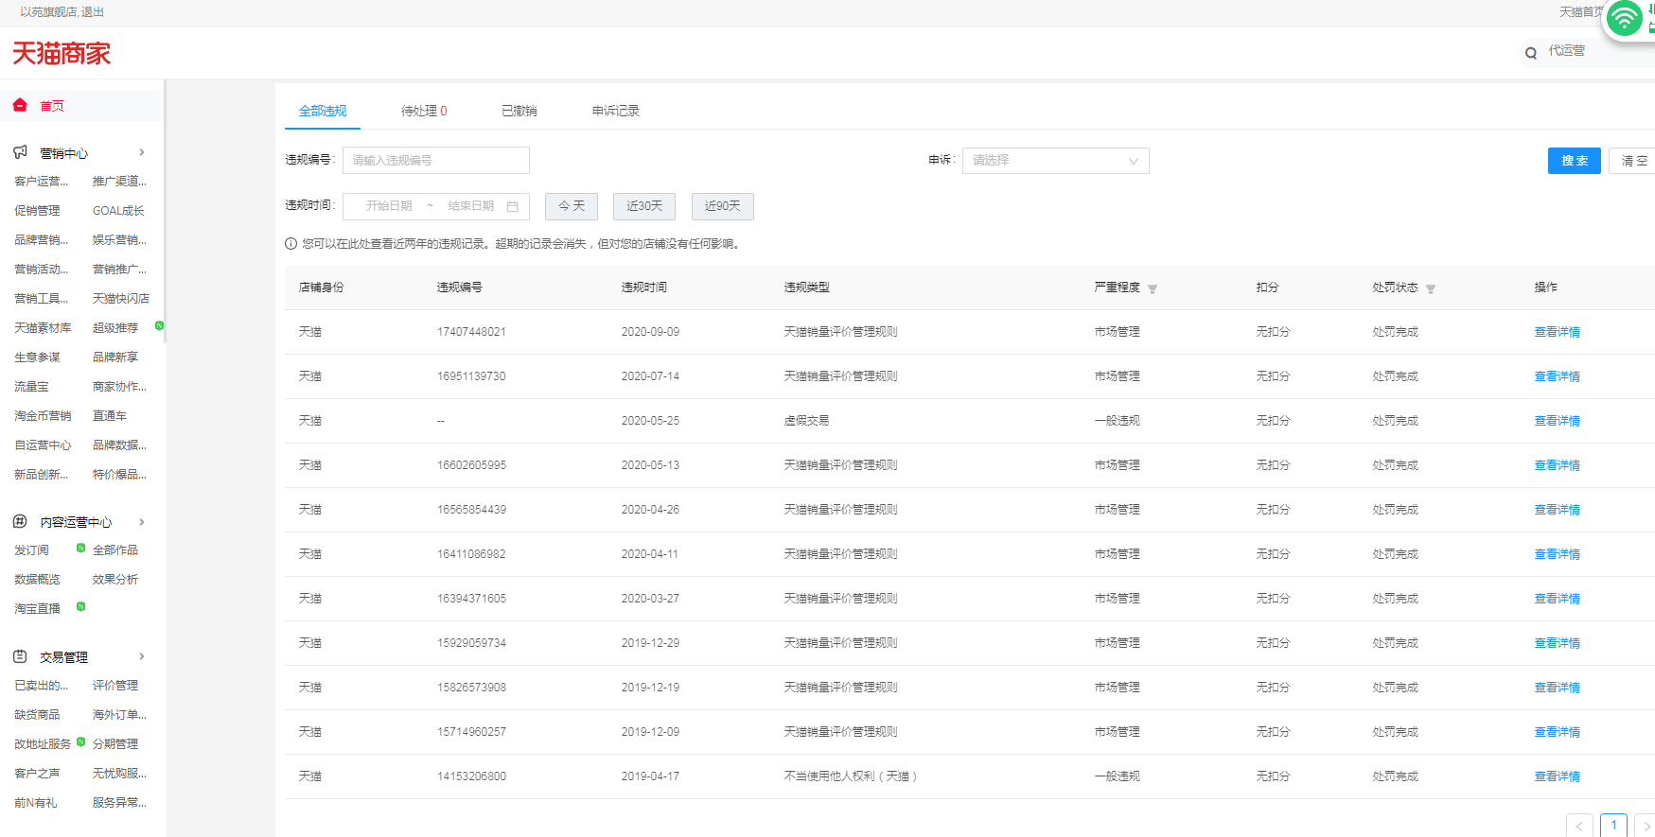The height and width of the screenshot is (837, 1655).
Task: Expand the 营销中心 section chevron
Action: 142,152
